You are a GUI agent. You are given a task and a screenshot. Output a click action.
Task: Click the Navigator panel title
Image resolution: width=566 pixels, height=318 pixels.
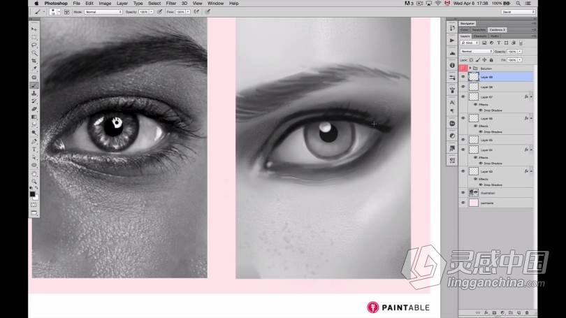[x=467, y=23]
